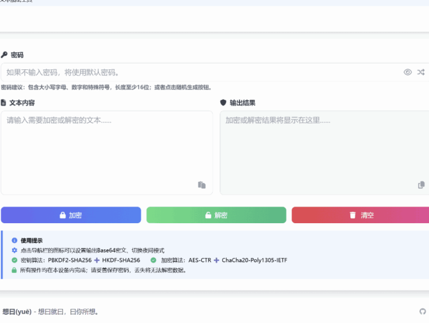Click the green check before 加密算法

point(154,260)
